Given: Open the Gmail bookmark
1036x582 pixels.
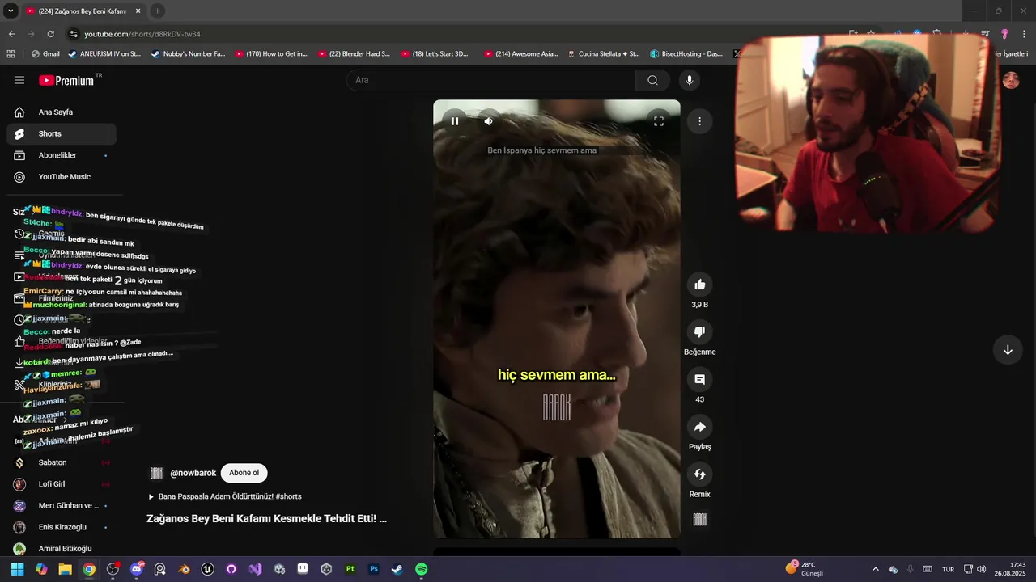Looking at the screenshot, I should pos(45,54).
